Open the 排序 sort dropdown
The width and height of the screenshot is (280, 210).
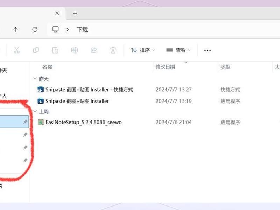[142, 50]
